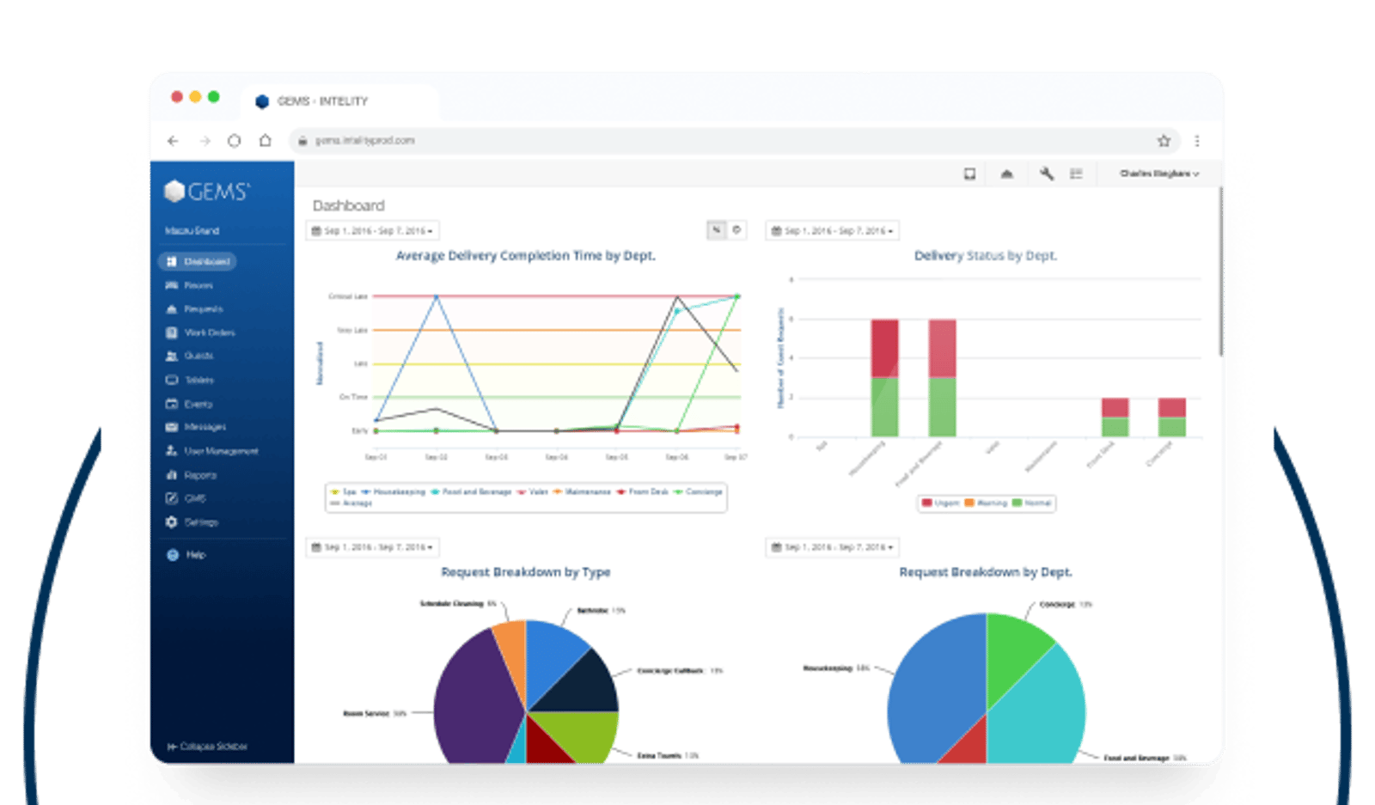Open the Help link in sidebar
1375x805 pixels.
click(x=186, y=555)
